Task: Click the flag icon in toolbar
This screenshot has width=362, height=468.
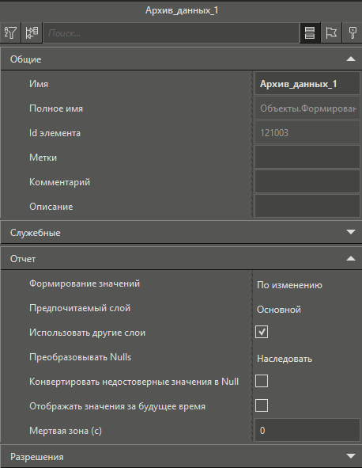Action: pyautogui.click(x=331, y=32)
